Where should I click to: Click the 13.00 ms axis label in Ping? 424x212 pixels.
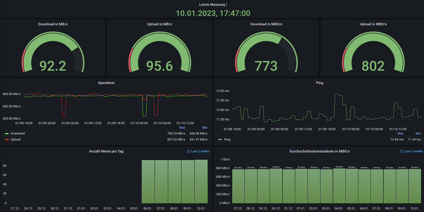[223, 91]
